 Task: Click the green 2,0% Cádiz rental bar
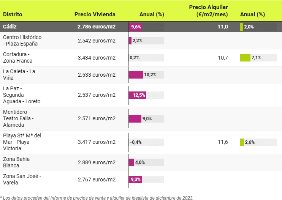click(x=241, y=27)
